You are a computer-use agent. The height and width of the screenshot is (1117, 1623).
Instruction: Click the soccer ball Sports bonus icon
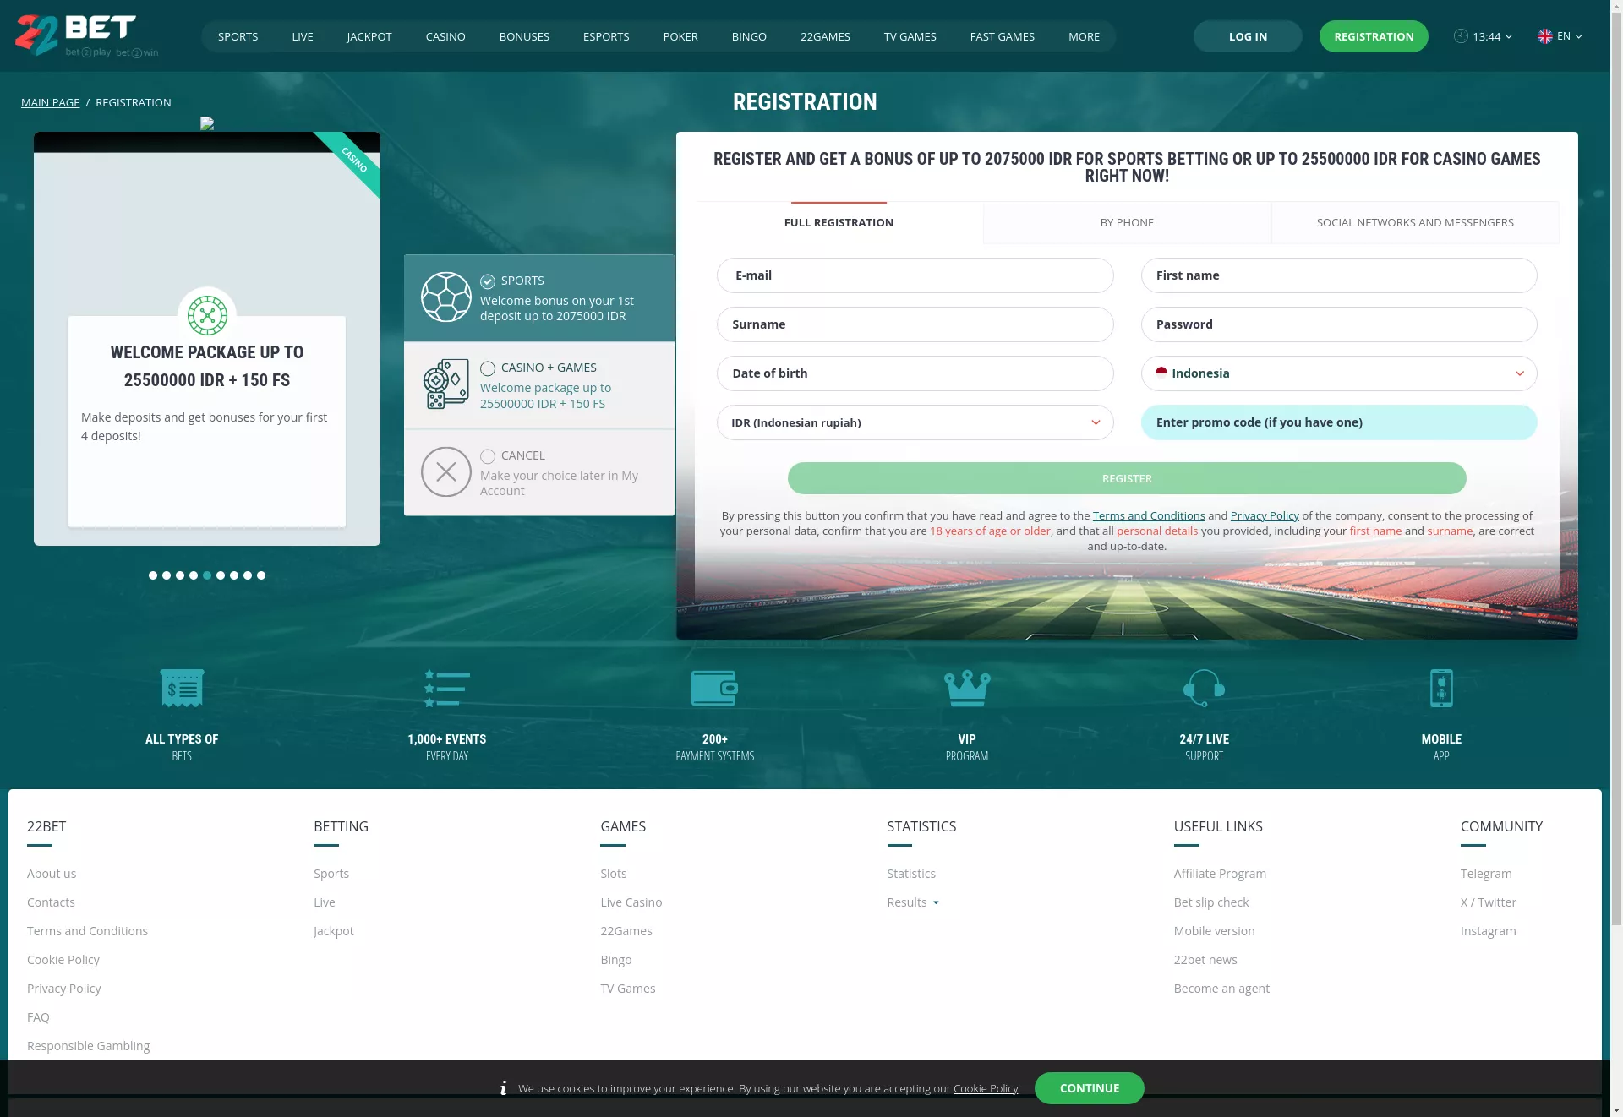click(446, 297)
